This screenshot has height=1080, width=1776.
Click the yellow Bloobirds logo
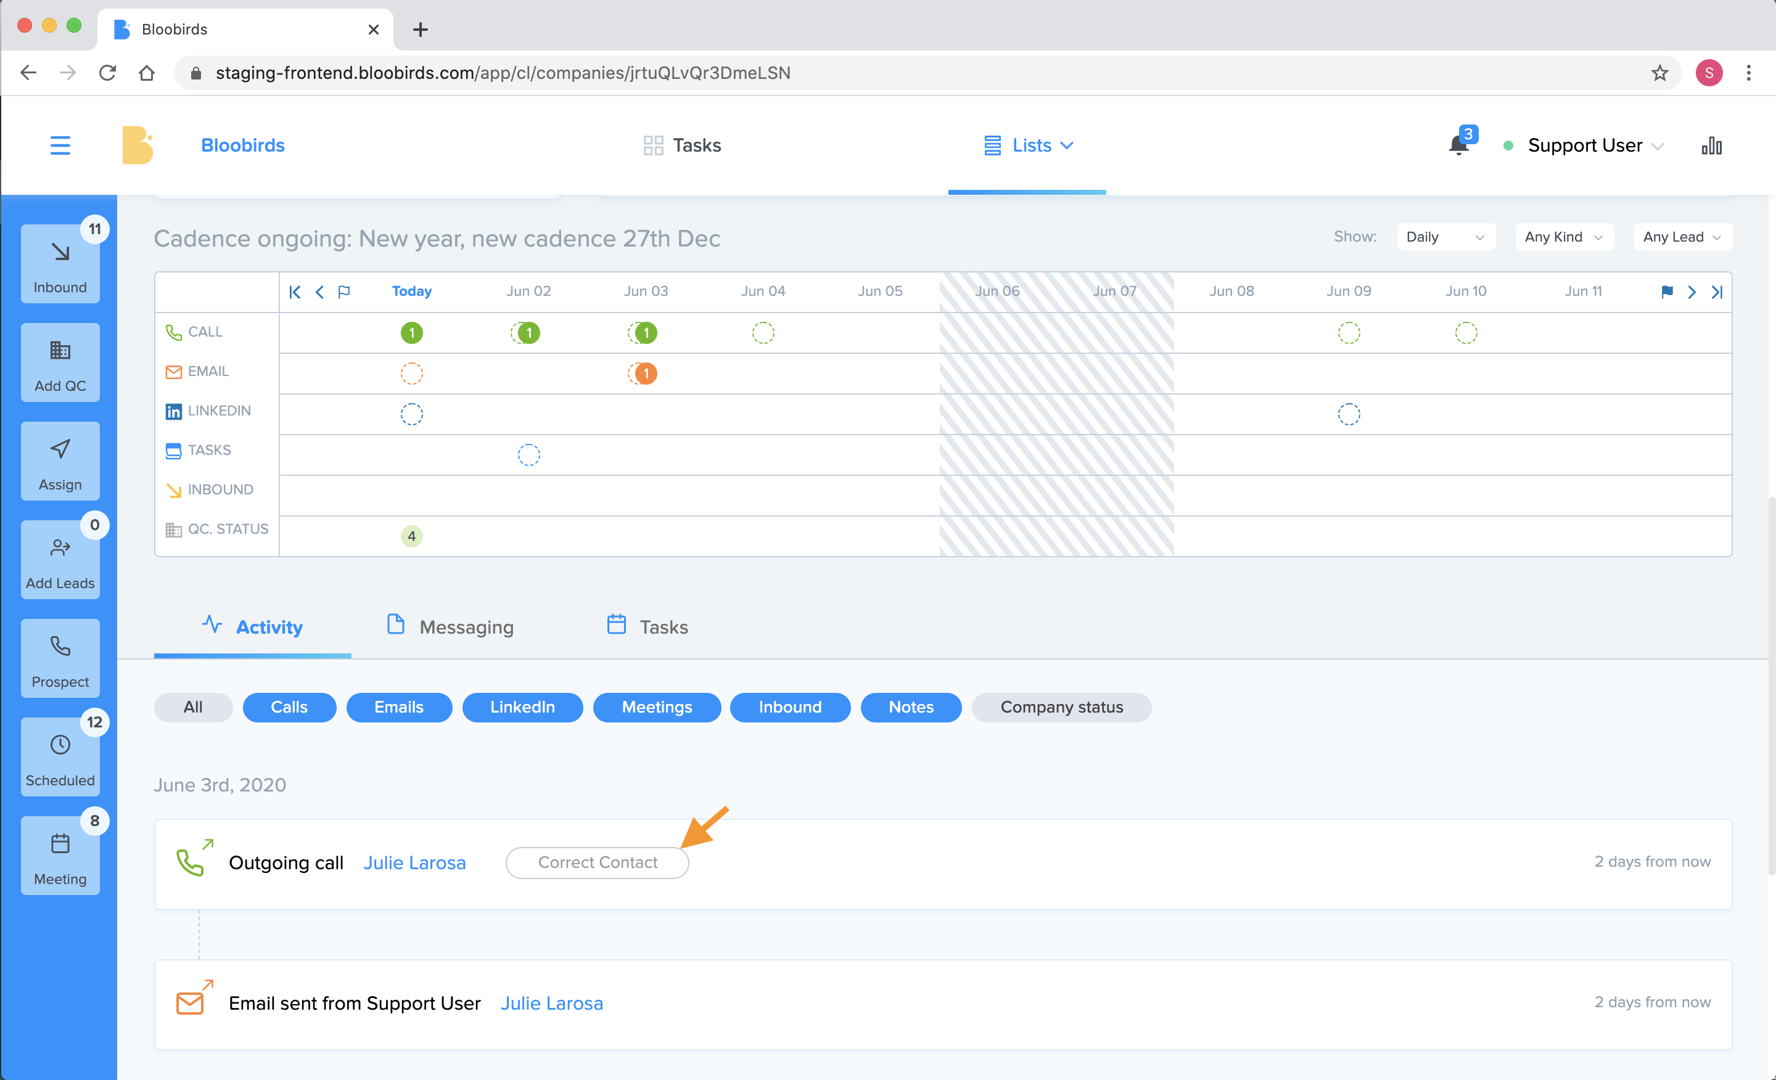137,145
